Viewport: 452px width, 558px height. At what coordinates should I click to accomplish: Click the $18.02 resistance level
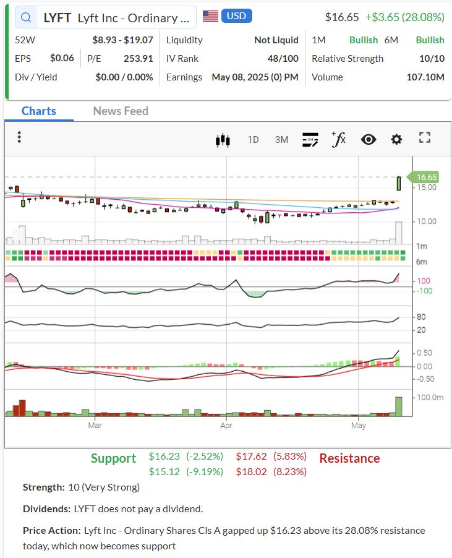251,472
